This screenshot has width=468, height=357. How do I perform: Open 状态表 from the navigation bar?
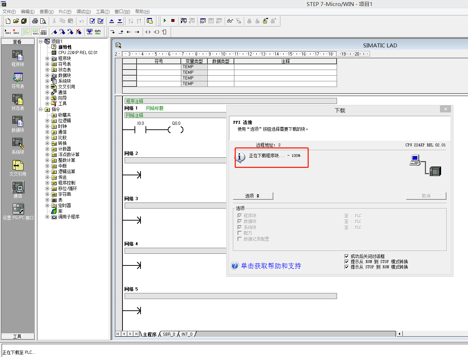point(18,102)
